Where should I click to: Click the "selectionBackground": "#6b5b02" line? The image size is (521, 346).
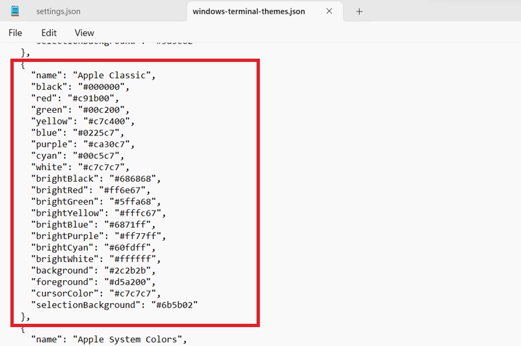coord(115,305)
